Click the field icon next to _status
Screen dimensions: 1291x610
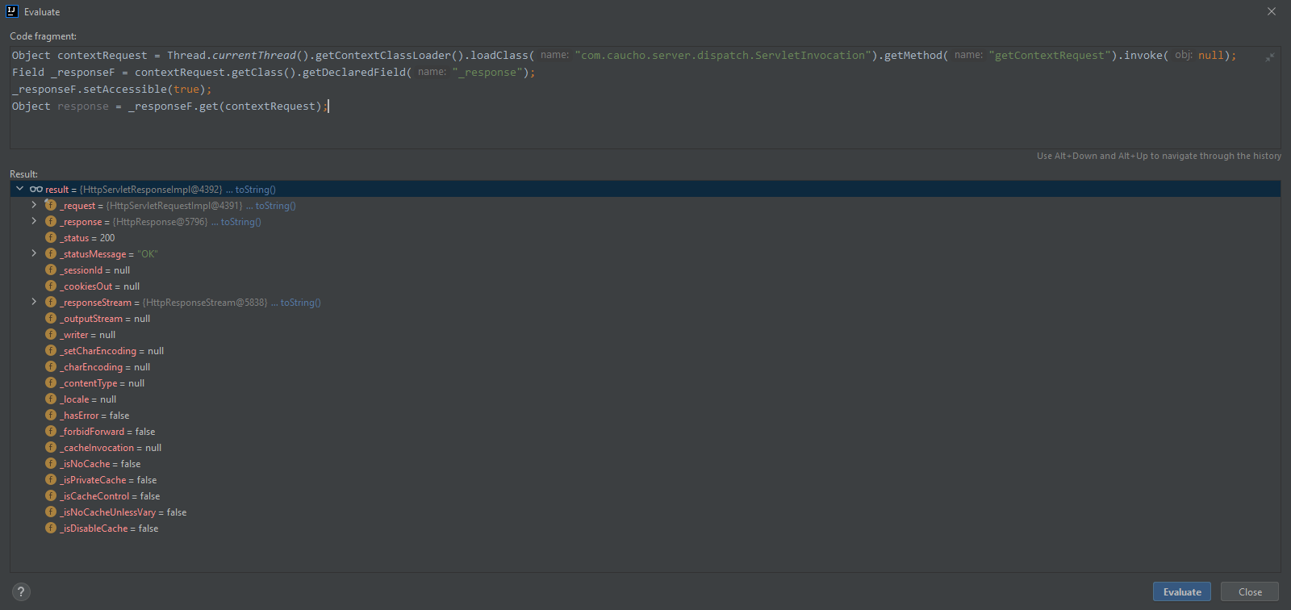[x=51, y=237]
